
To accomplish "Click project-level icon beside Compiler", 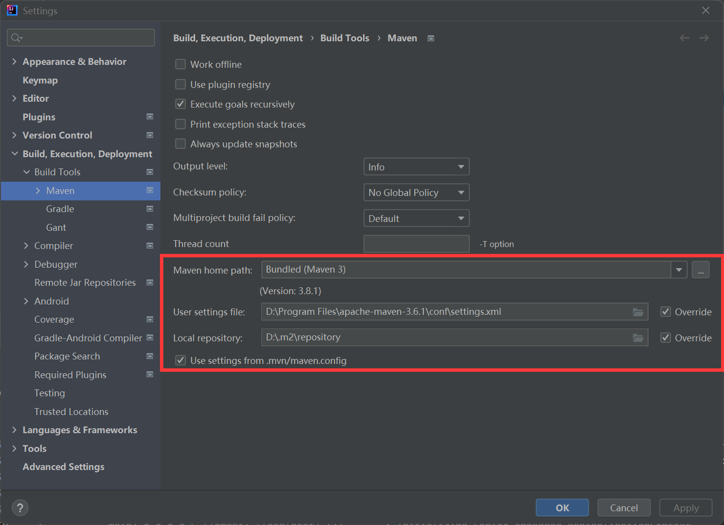I will pyautogui.click(x=150, y=246).
